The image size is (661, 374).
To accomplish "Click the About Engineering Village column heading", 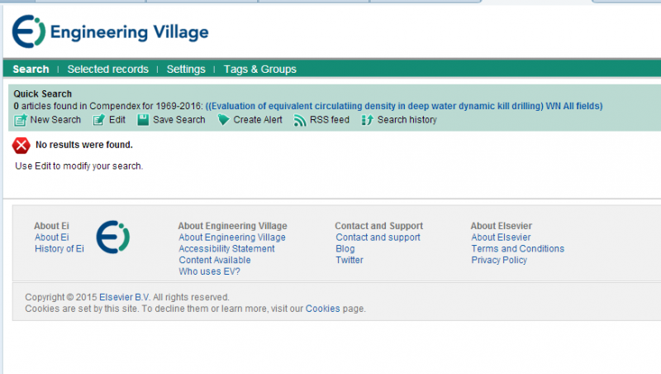I will [x=232, y=226].
